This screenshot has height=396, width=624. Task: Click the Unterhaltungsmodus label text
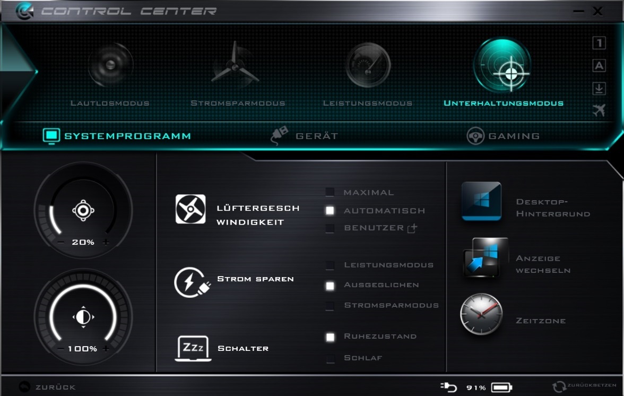pos(504,103)
